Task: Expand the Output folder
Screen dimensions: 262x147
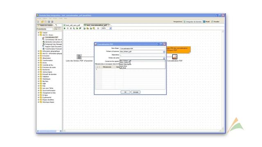Action: [38, 33]
